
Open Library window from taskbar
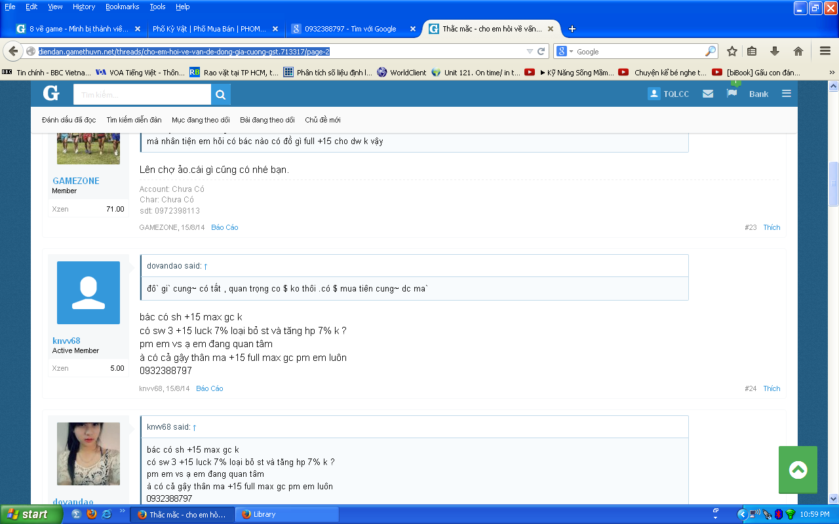click(286, 514)
